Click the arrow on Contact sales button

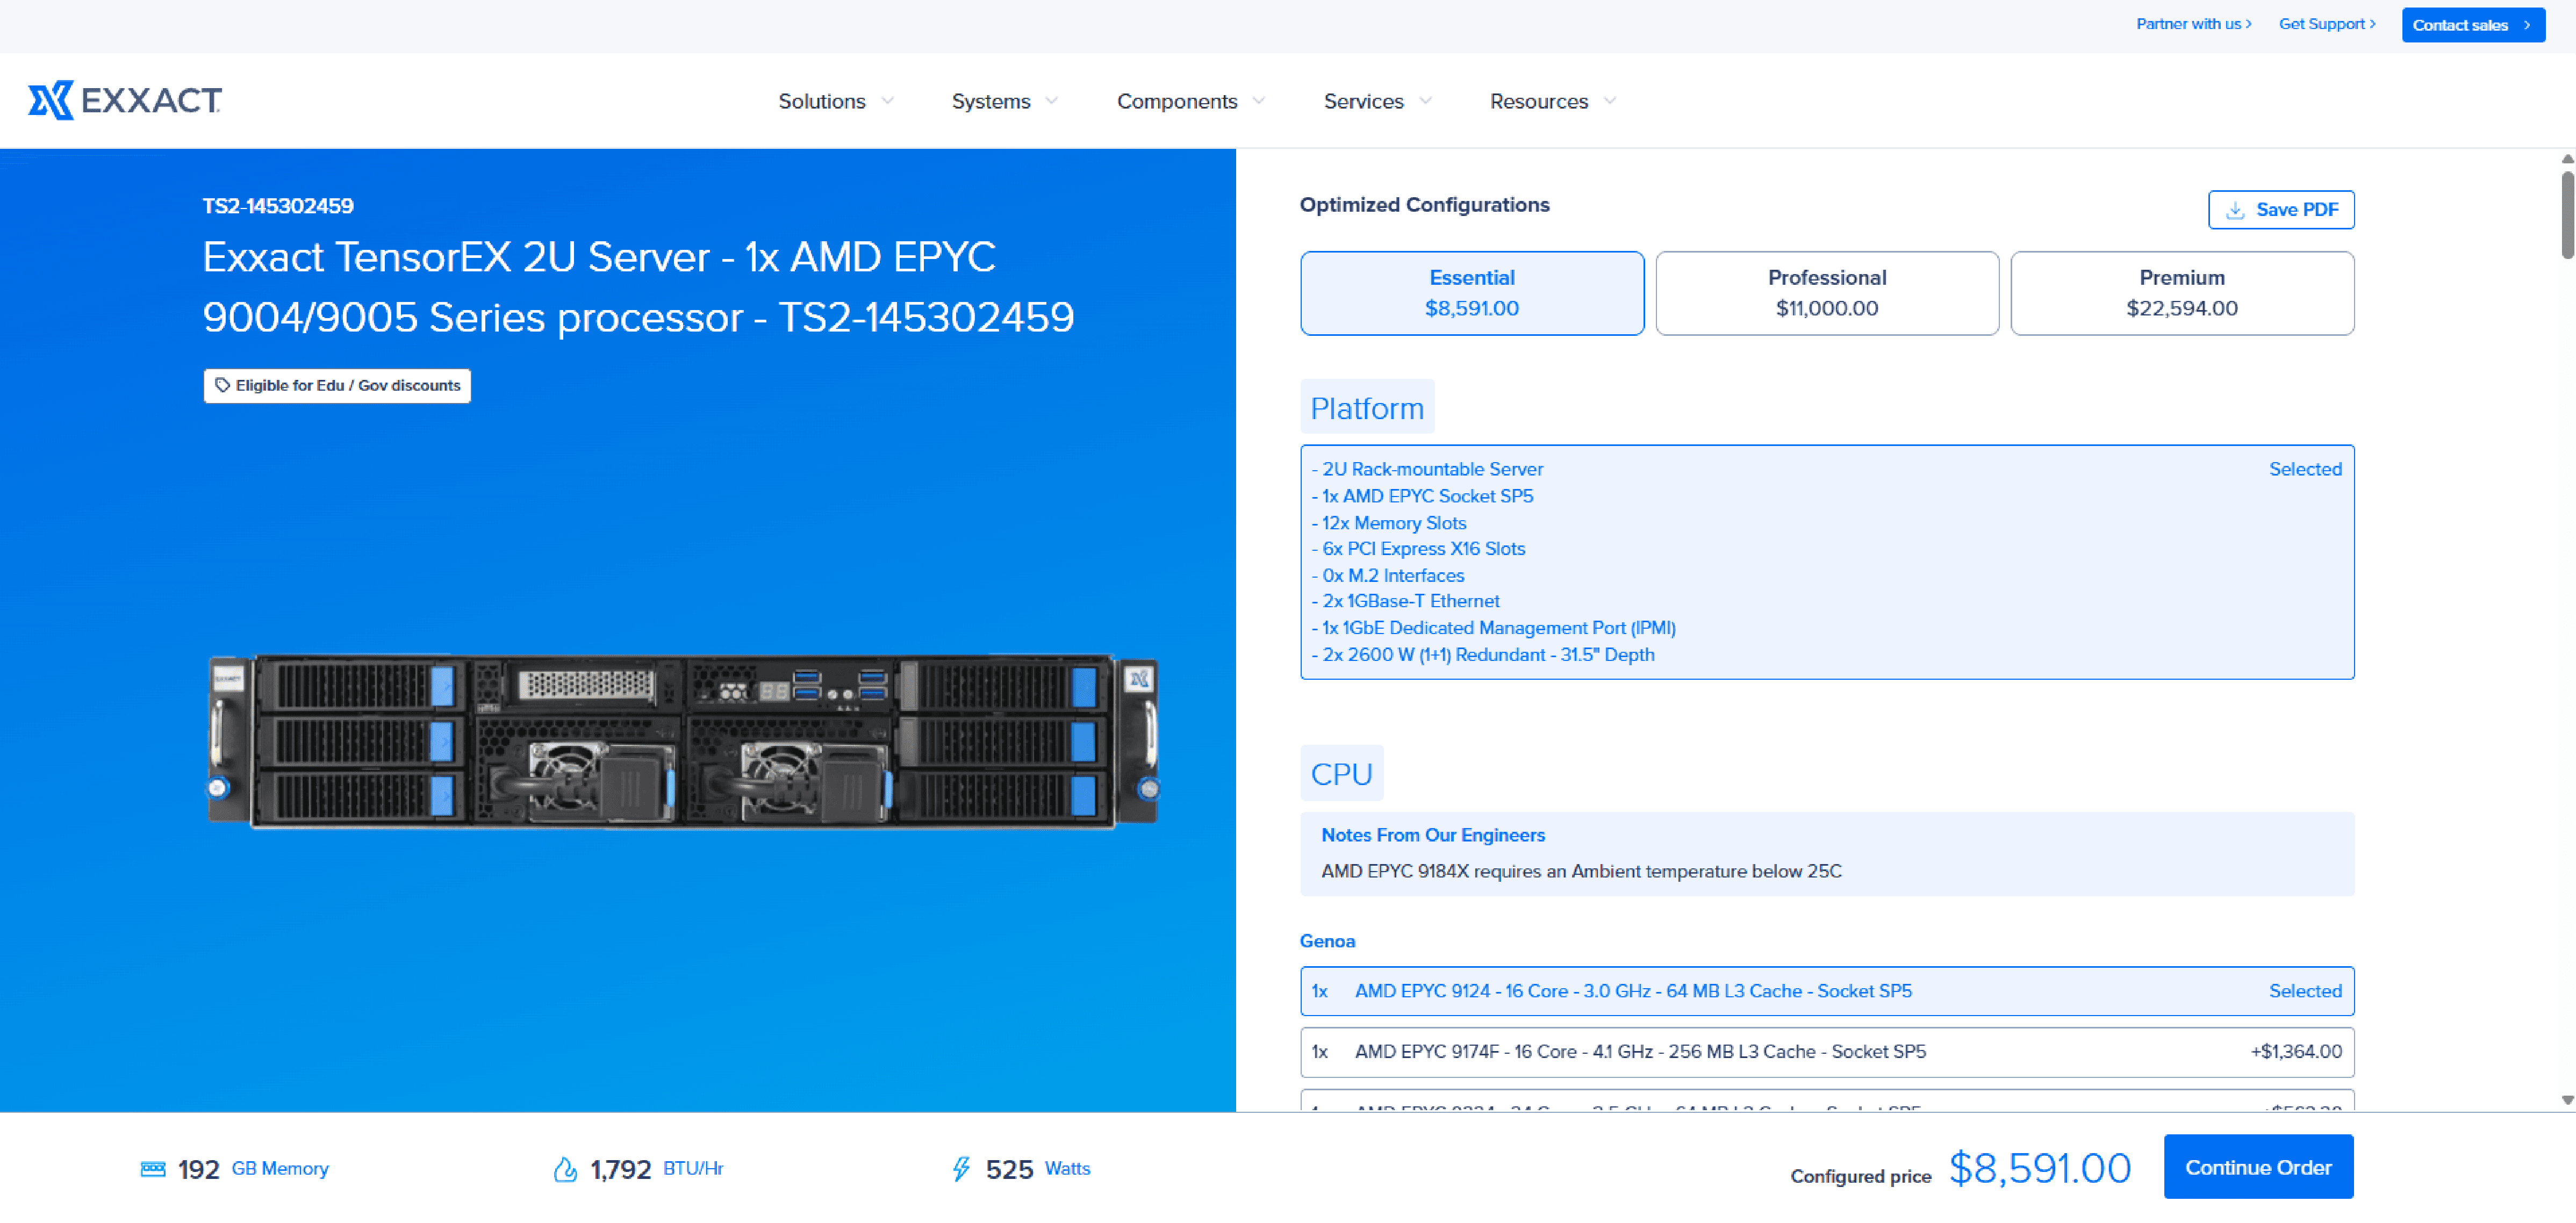click(x=2527, y=25)
